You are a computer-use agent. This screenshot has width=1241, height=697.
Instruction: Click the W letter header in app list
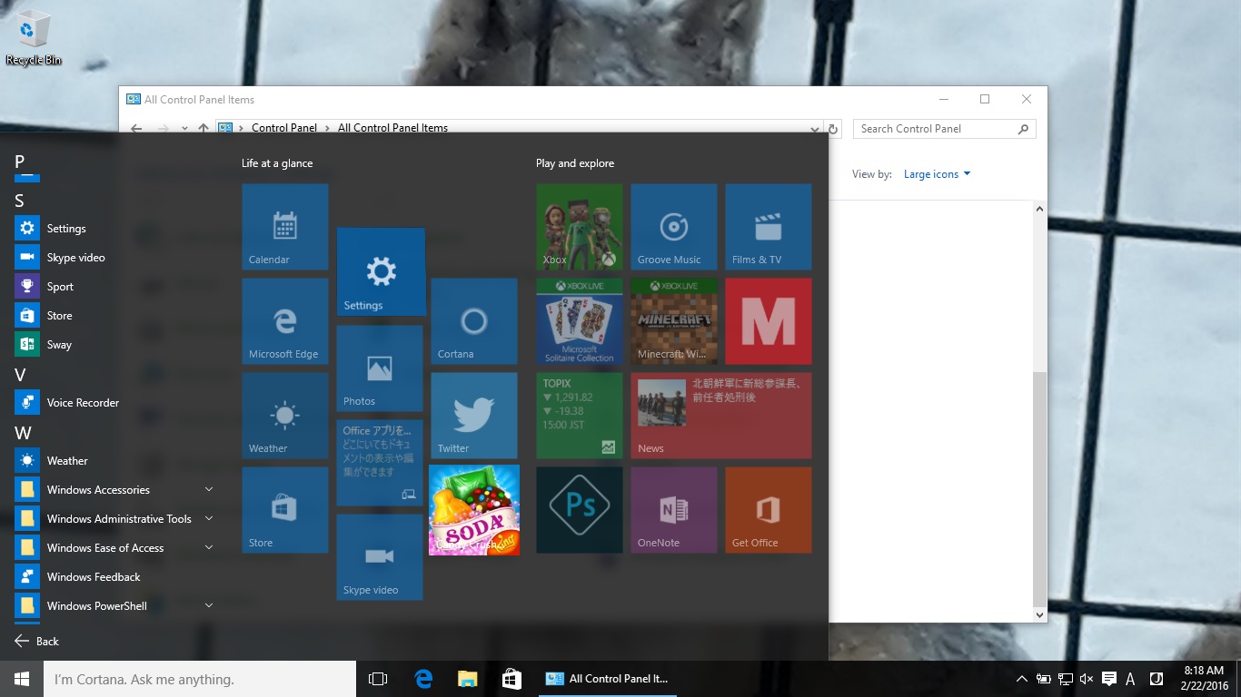pyautogui.click(x=23, y=433)
